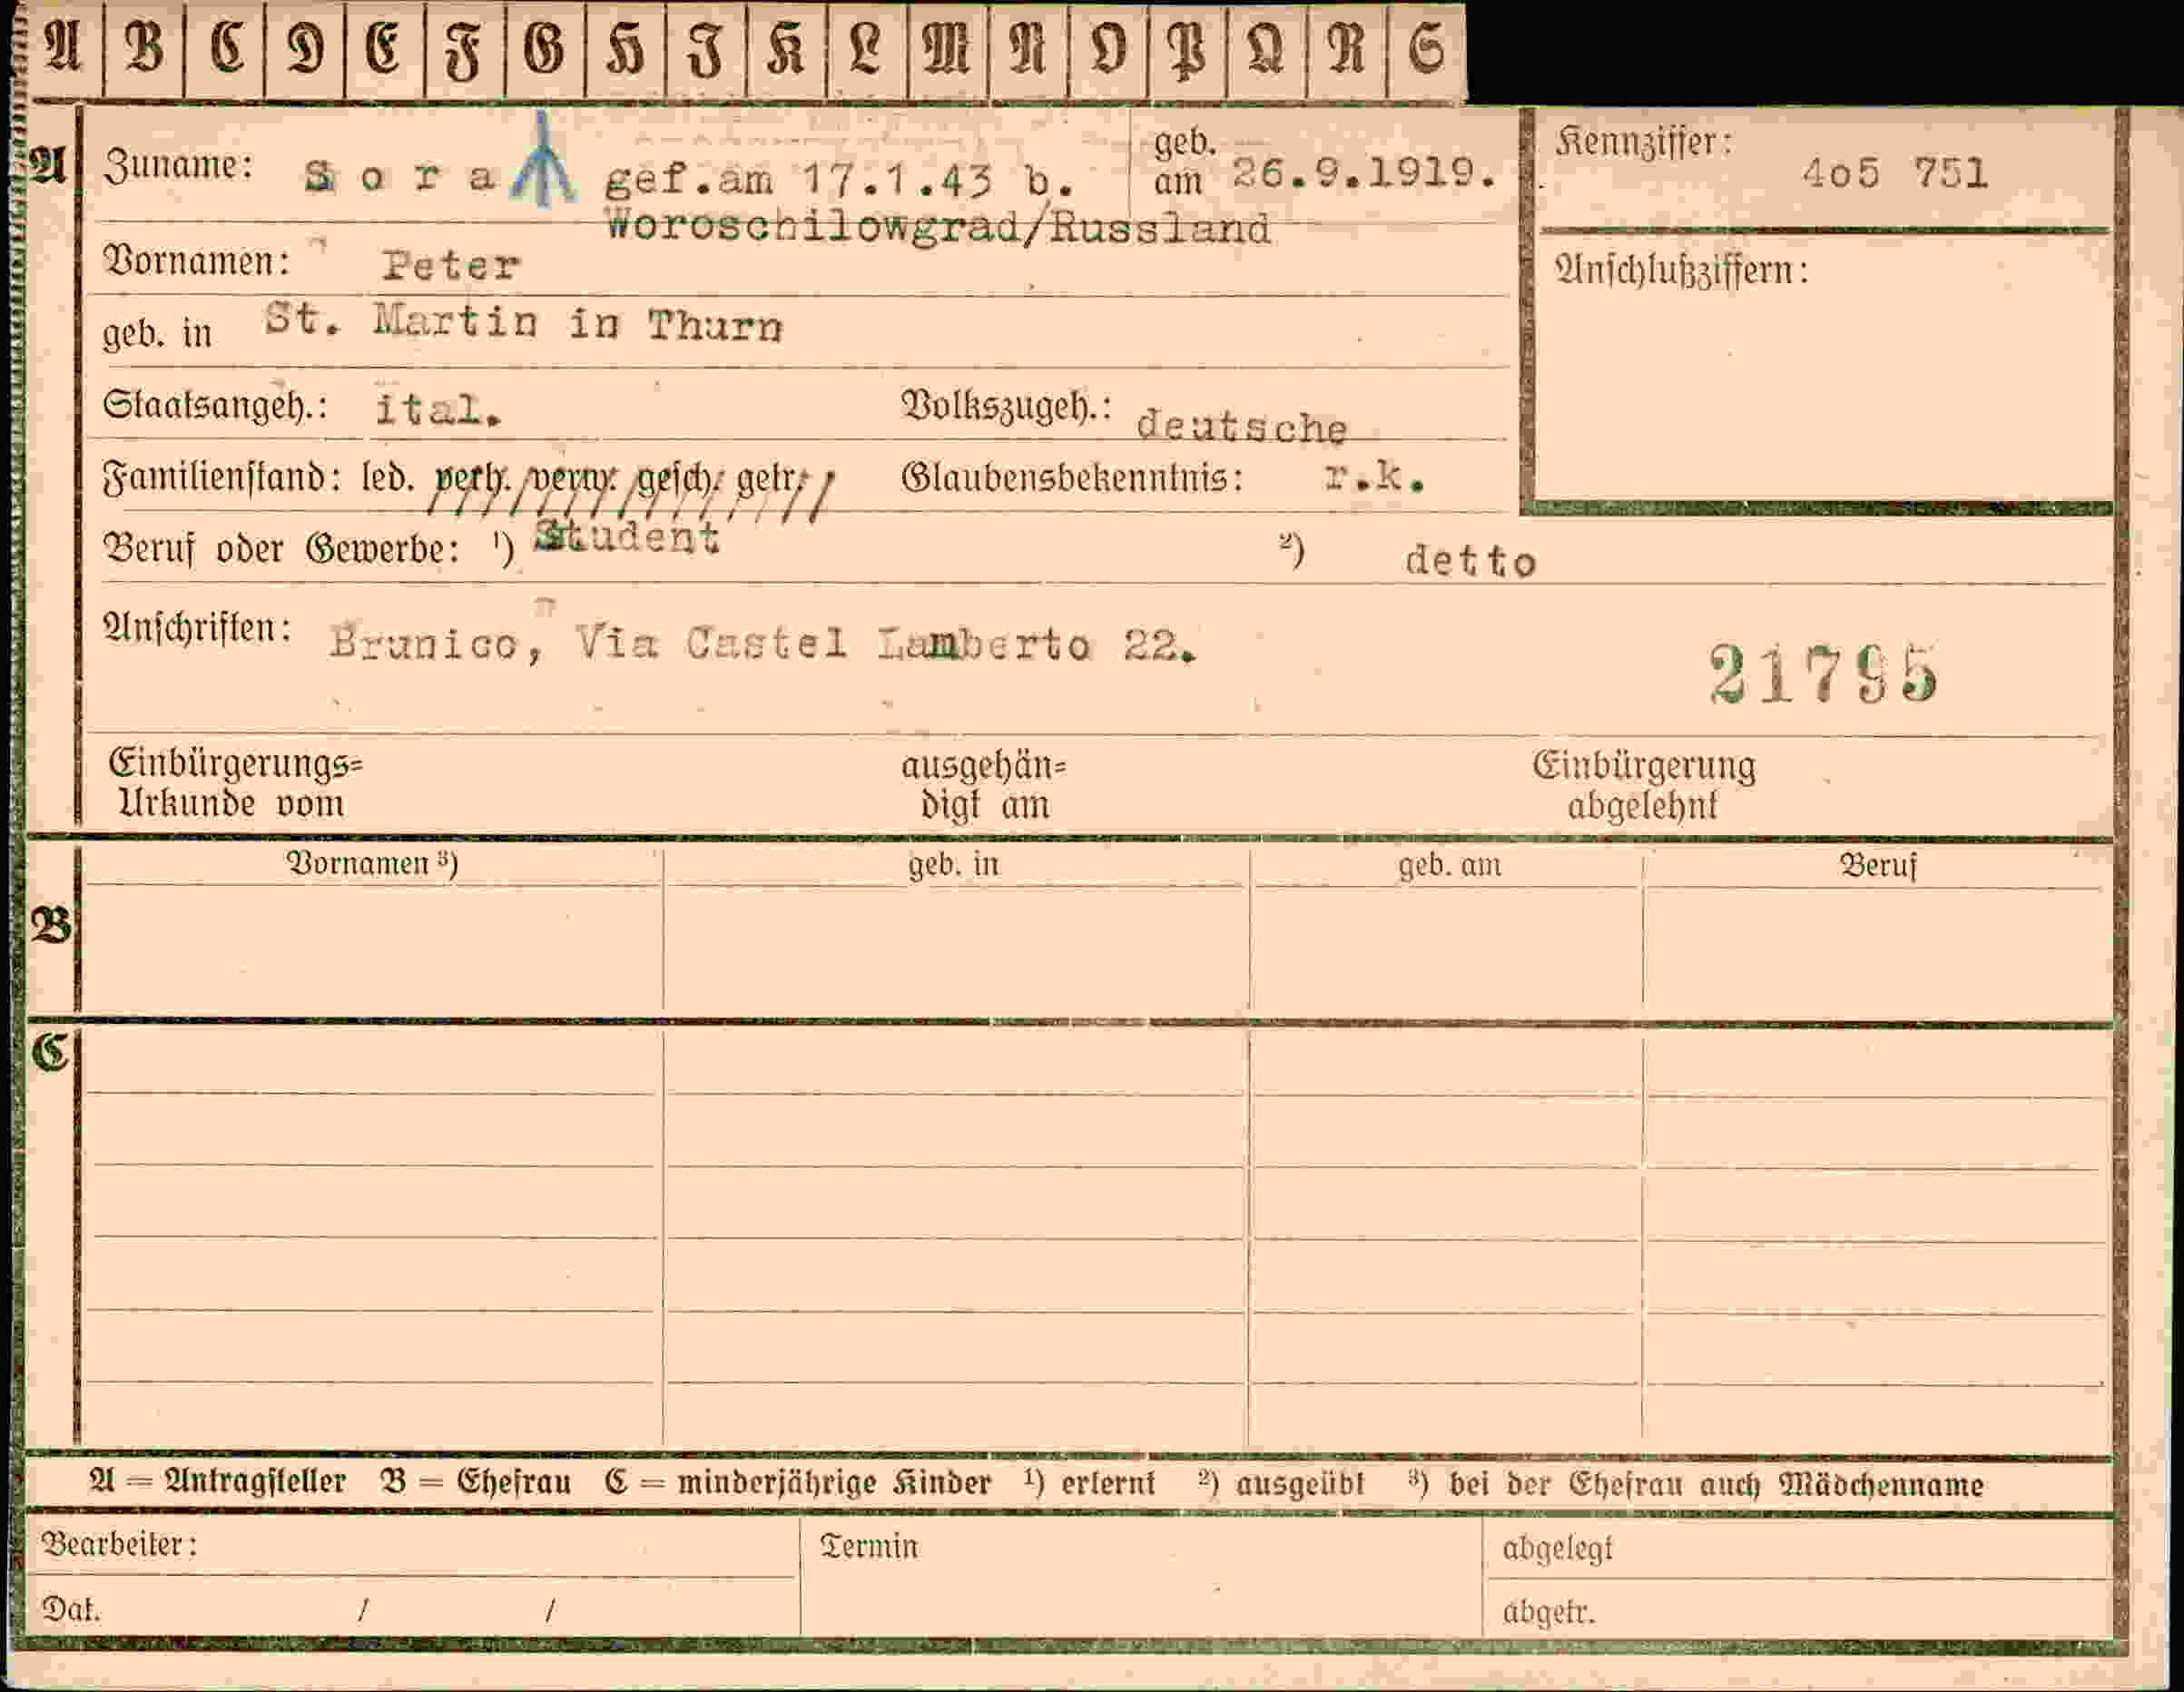Viewport: 2184px width, 1692px height.
Task: Select the index tab letter K
Action: pos(786,48)
